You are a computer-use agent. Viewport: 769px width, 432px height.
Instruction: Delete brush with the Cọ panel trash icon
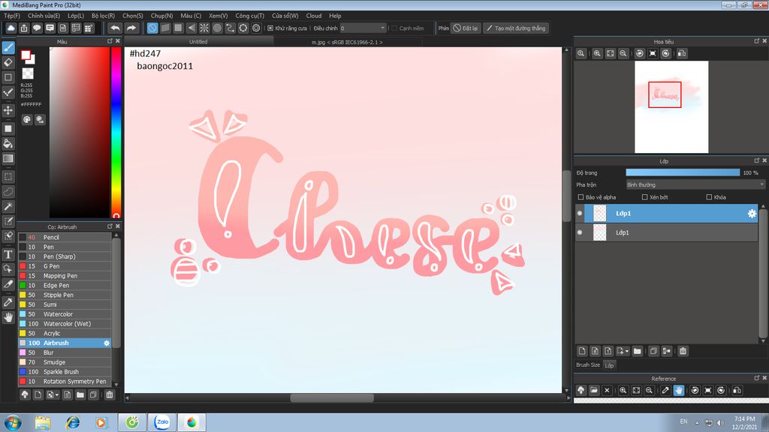pos(110,394)
